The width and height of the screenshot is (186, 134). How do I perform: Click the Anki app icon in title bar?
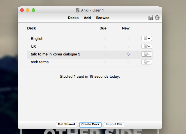point(78,10)
